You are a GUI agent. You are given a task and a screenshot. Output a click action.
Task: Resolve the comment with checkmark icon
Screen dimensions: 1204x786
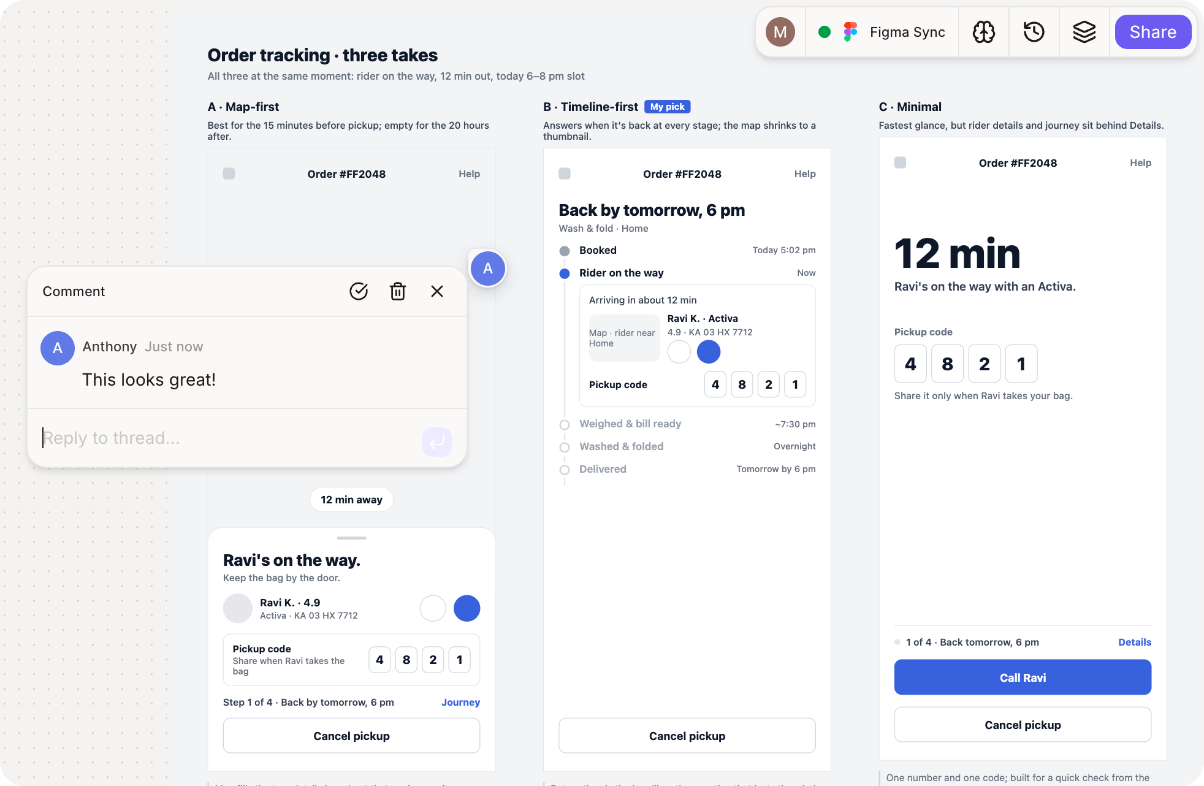[359, 291]
